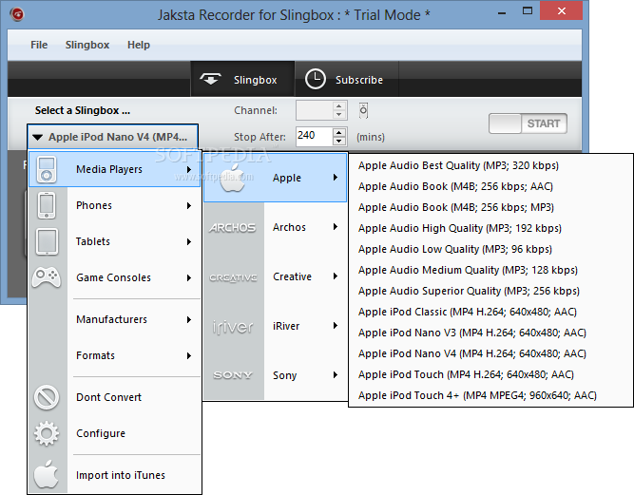Open the Apple iPod Nano V4 format dropdown
The height and width of the screenshot is (495, 634).
point(112,137)
